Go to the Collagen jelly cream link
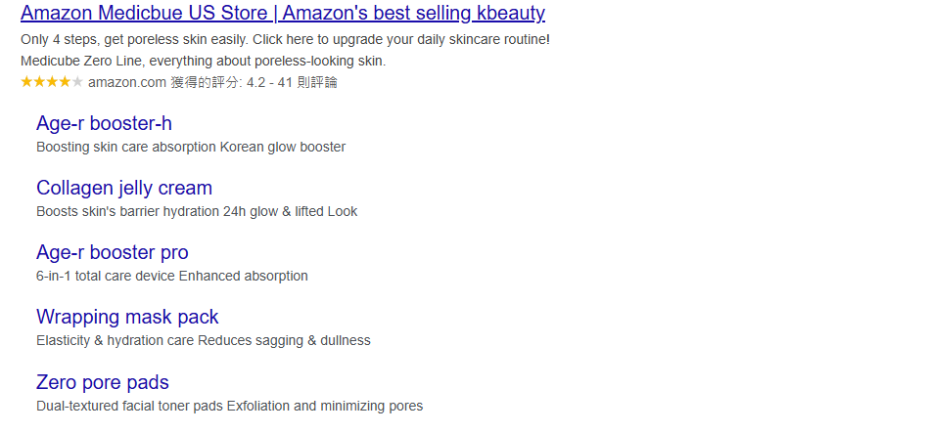 124,188
